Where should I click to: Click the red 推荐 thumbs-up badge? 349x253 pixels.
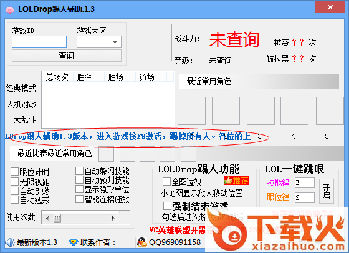(x=236, y=181)
